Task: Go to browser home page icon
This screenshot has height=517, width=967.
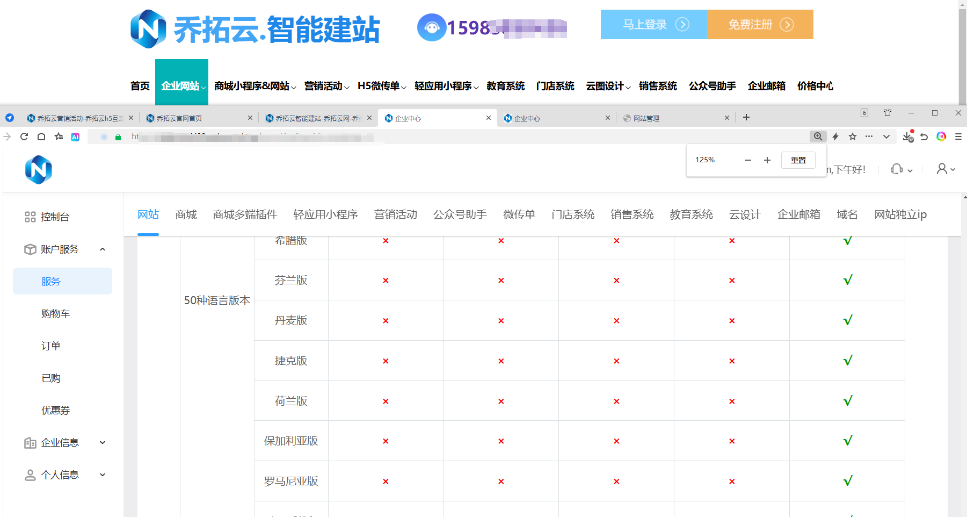Action: pos(41,137)
